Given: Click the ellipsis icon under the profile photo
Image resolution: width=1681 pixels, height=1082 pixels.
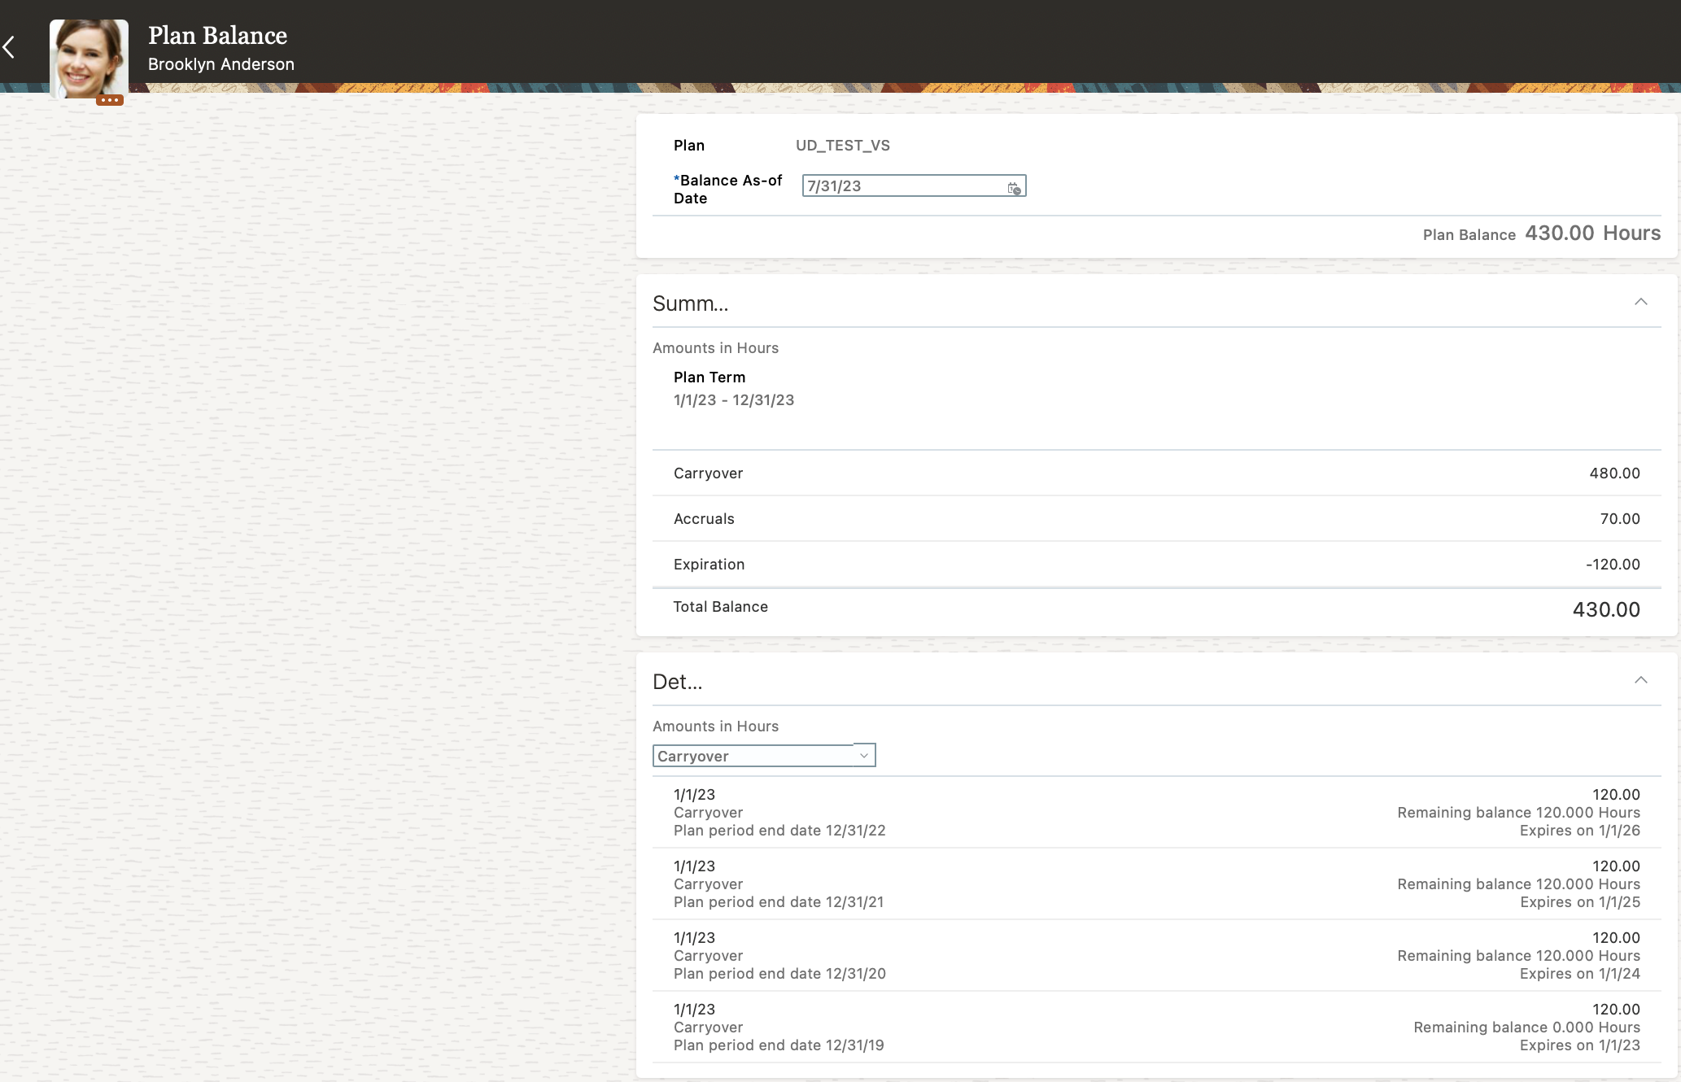Looking at the screenshot, I should click(111, 99).
